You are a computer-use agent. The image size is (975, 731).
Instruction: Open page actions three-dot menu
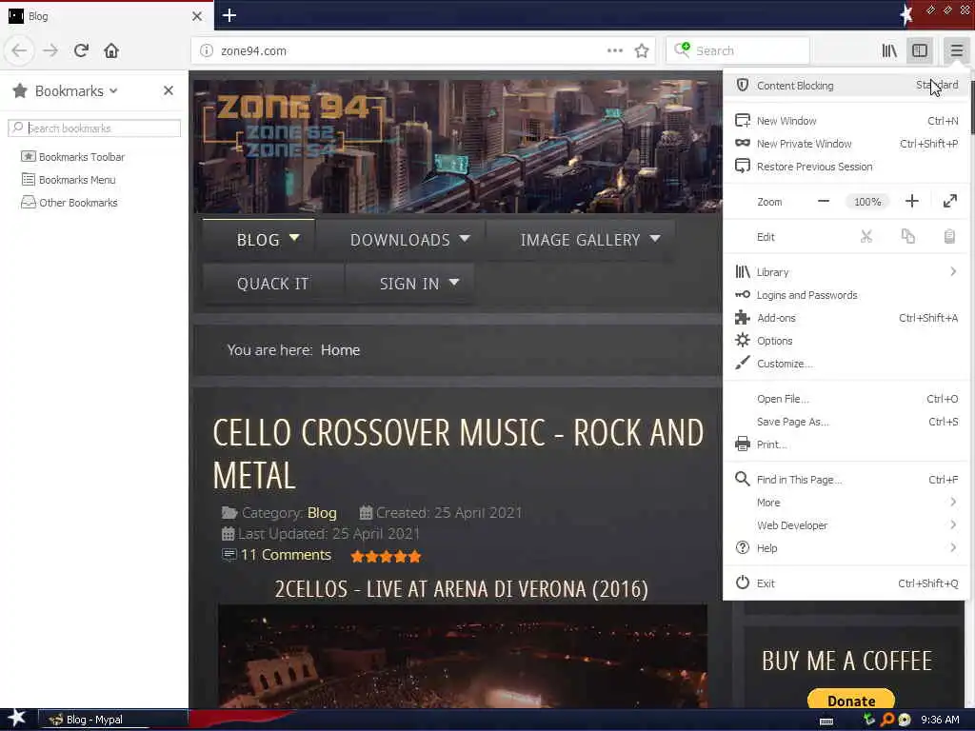[615, 50]
